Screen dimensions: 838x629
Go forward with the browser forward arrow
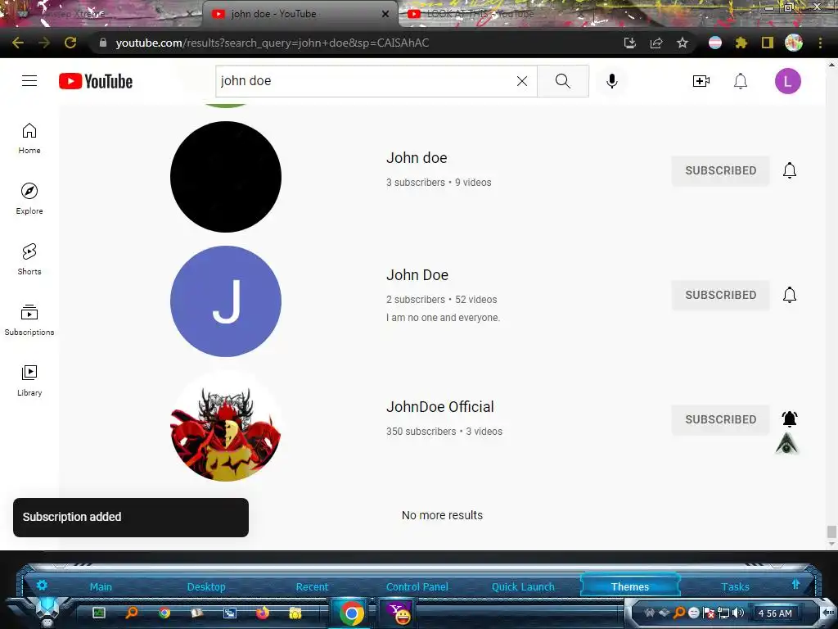(44, 43)
